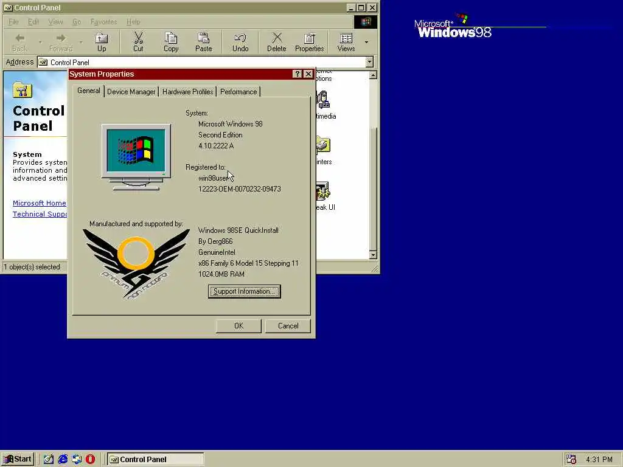
Task: Click the Control Panel scrollbar up arrow
Action: (373, 75)
